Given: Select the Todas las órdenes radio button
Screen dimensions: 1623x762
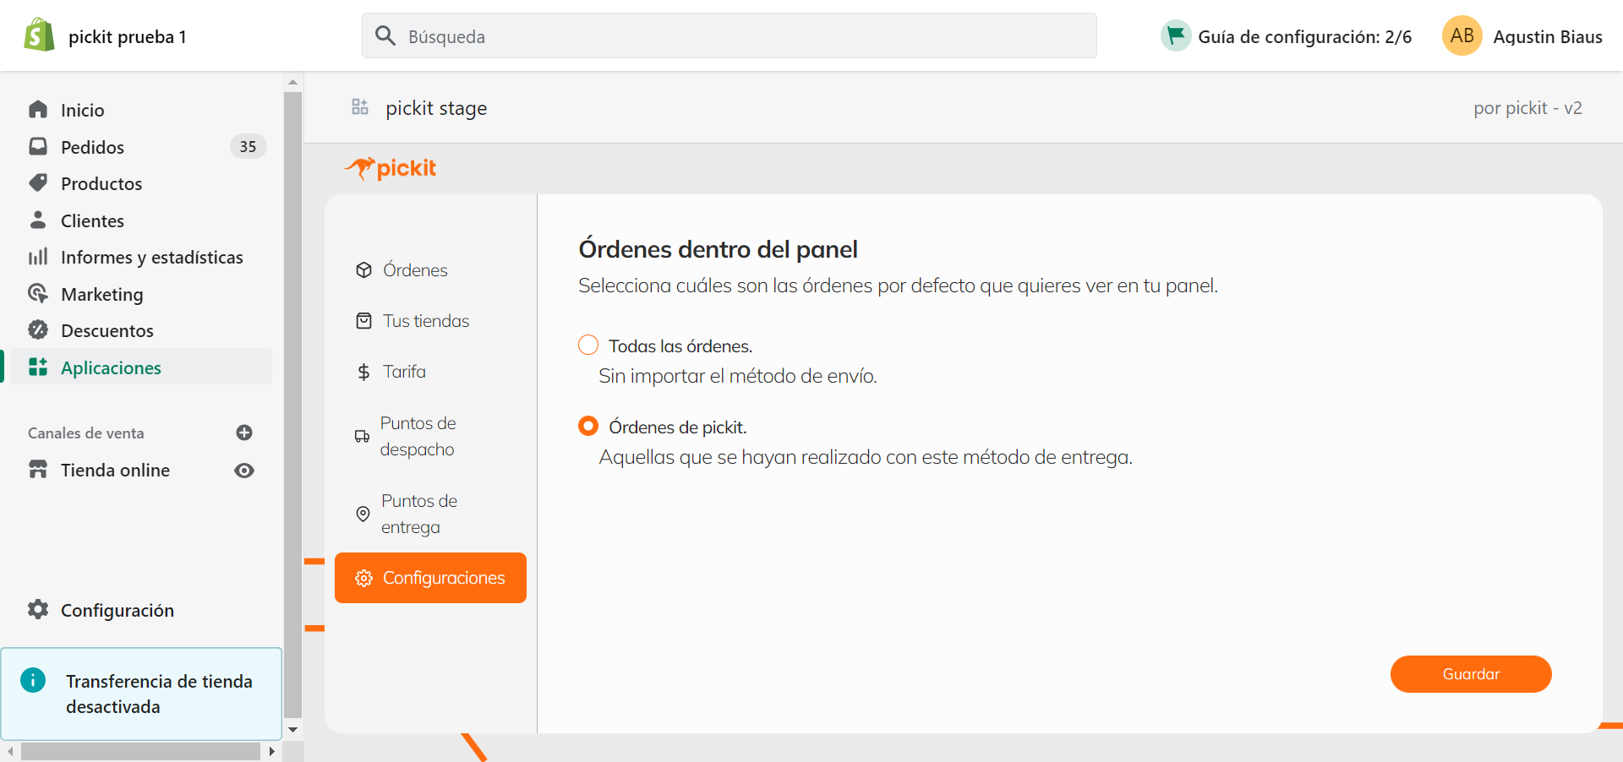Looking at the screenshot, I should point(588,345).
